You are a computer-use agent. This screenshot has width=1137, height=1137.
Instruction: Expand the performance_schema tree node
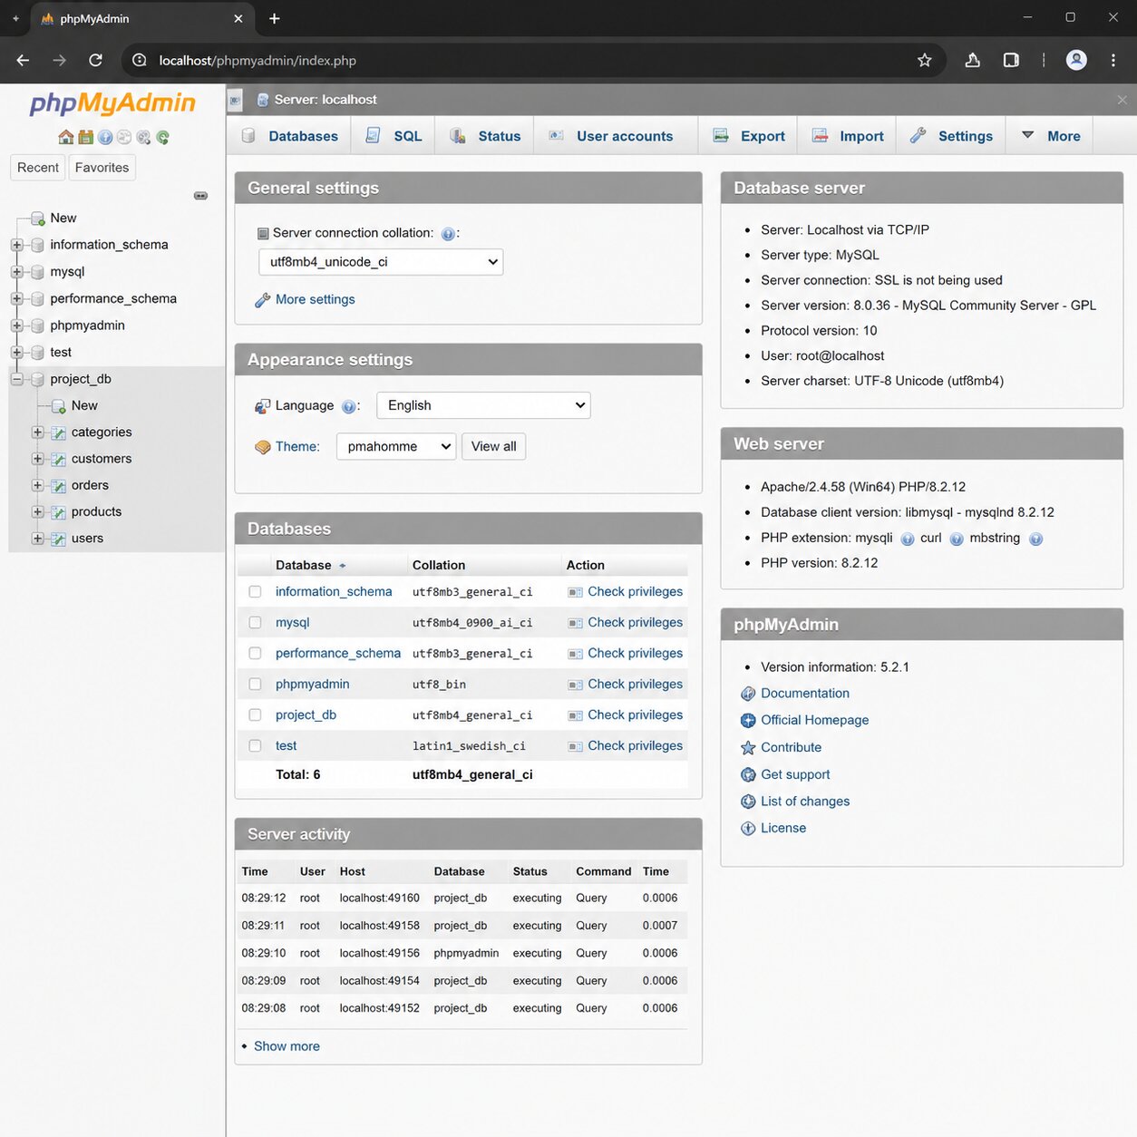pyautogui.click(x=16, y=298)
